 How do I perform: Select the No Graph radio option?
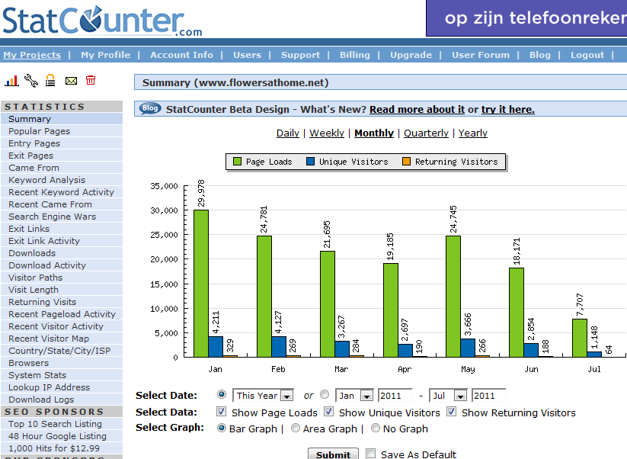tap(376, 429)
